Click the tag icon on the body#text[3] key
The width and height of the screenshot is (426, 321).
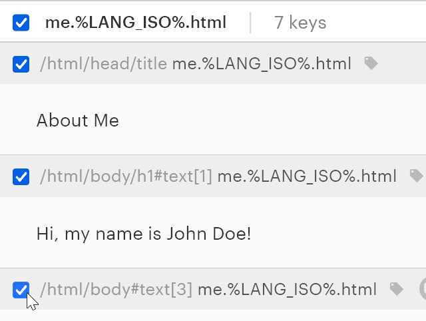point(397,289)
